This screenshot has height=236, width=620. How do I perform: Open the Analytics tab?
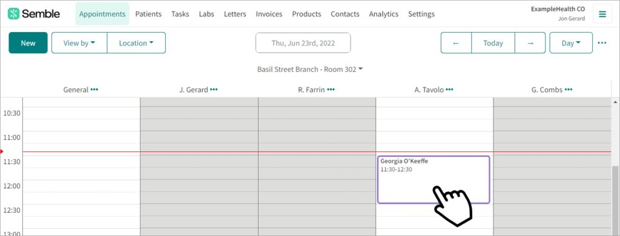[x=383, y=15]
